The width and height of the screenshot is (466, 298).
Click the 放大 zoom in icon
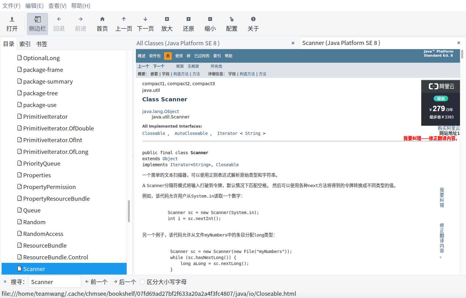pos(167,19)
